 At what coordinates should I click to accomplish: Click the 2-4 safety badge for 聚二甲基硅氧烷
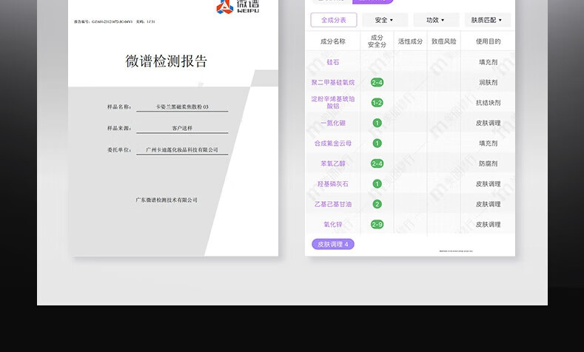click(377, 83)
